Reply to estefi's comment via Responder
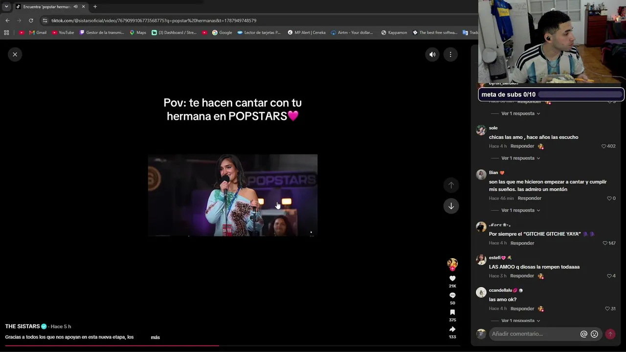 (x=522, y=276)
